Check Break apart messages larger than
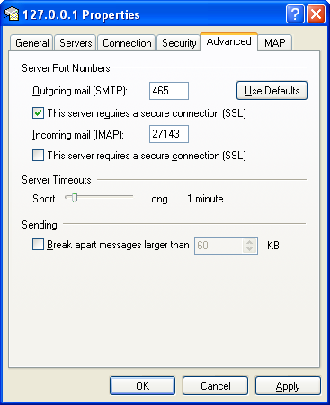The image size is (330, 405). click(x=38, y=245)
